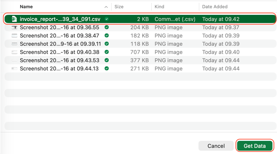The height and width of the screenshot is (154, 277).
Task: Sort by the Kind column header
Action: (x=159, y=7)
